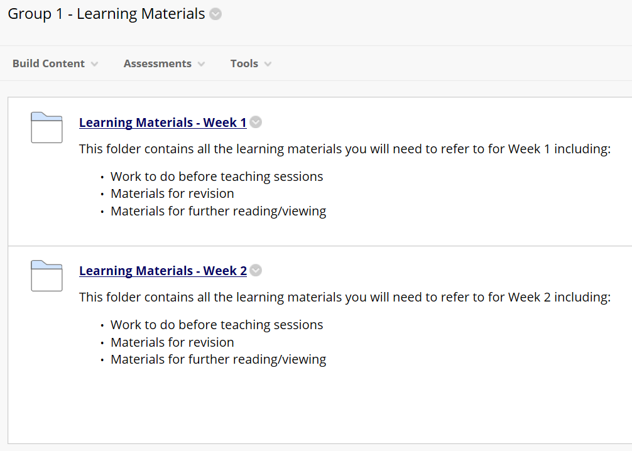This screenshot has width=632, height=451.
Task: Expand the Build Content dropdown arrow
Action: point(94,64)
